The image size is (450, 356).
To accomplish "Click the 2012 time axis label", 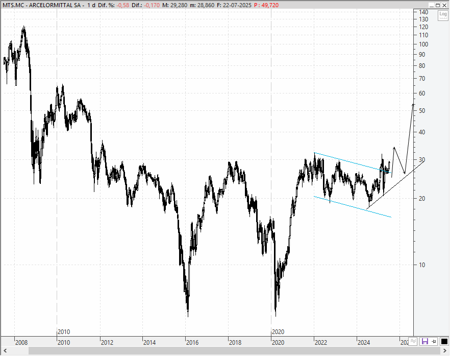I will 107,343.
